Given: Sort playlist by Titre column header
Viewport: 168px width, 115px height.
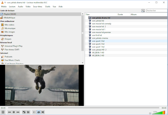Looking at the screenshot, I should (101, 14).
